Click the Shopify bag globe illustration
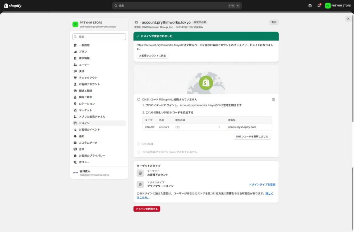 pyautogui.click(x=206, y=83)
